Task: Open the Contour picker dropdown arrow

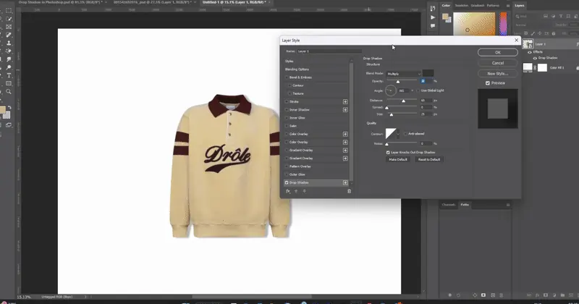Action: [397, 134]
